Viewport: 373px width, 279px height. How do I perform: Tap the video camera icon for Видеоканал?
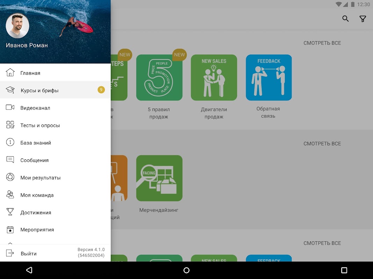(x=10, y=107)
